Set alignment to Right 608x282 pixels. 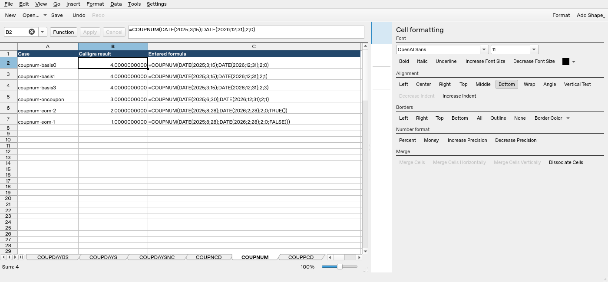click(x=445, y=84)
